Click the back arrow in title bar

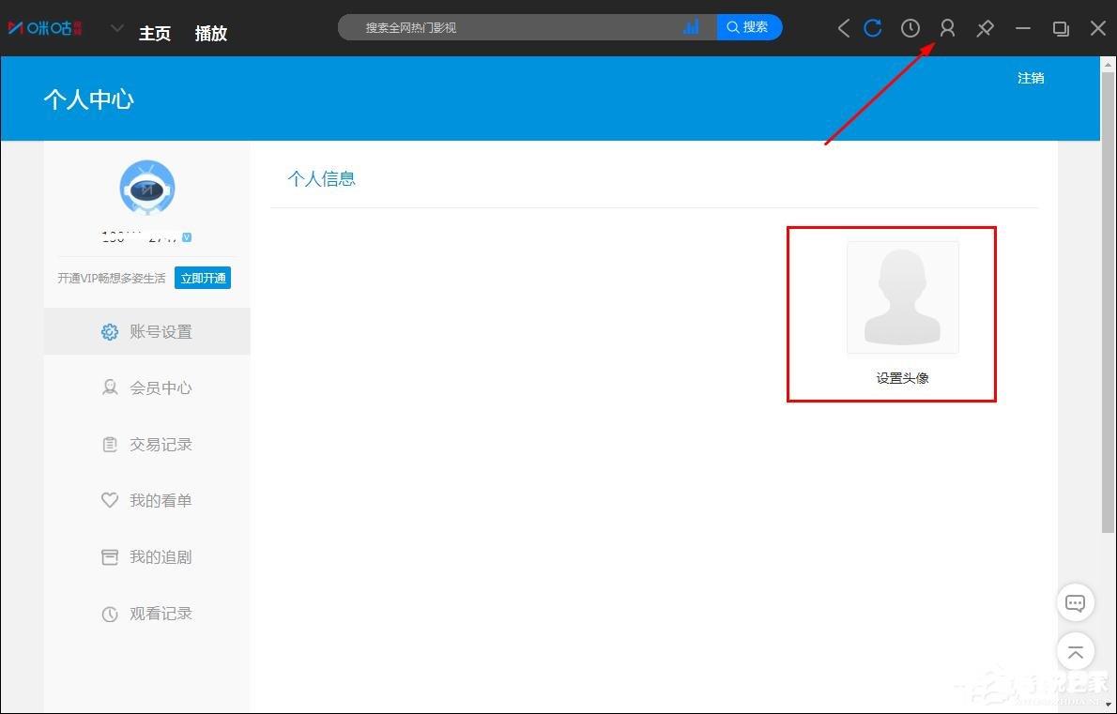click(x=844, y=28)
